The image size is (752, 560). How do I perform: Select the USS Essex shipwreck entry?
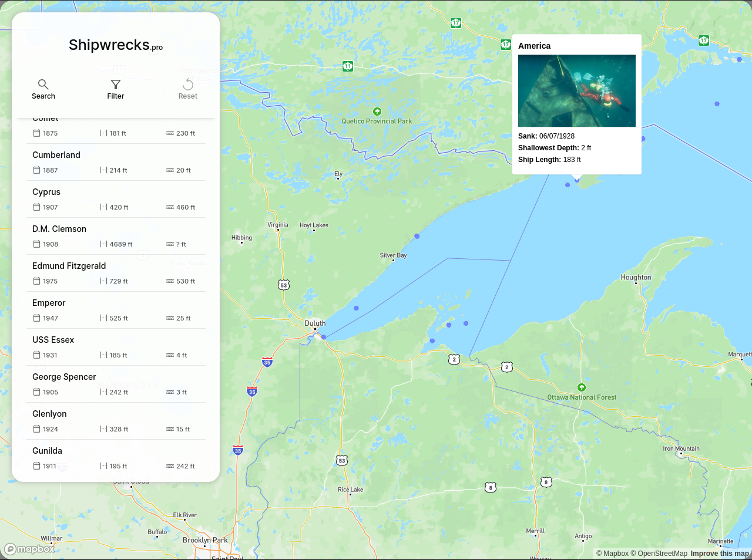116,347
